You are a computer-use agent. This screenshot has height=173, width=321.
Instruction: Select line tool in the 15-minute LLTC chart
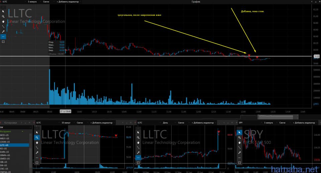coord(37,147)
